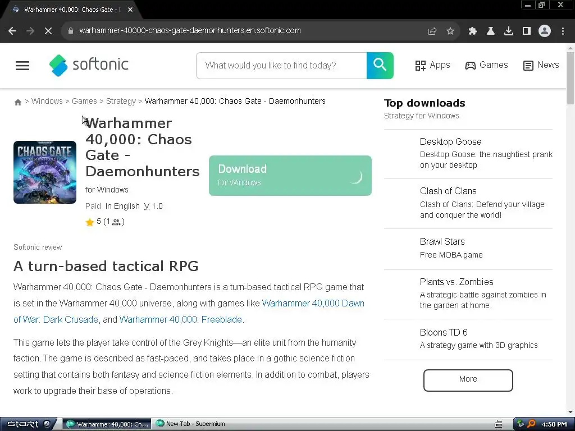Click the 'A turn-based tactical RPG' heading

[106, 266]
